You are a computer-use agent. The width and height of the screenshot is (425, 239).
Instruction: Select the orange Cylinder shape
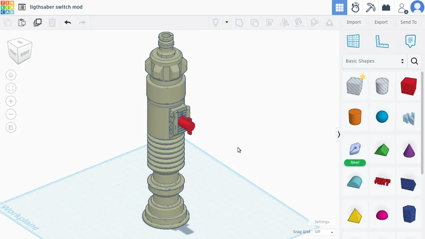pyautogui.click(x=355, y=117)
